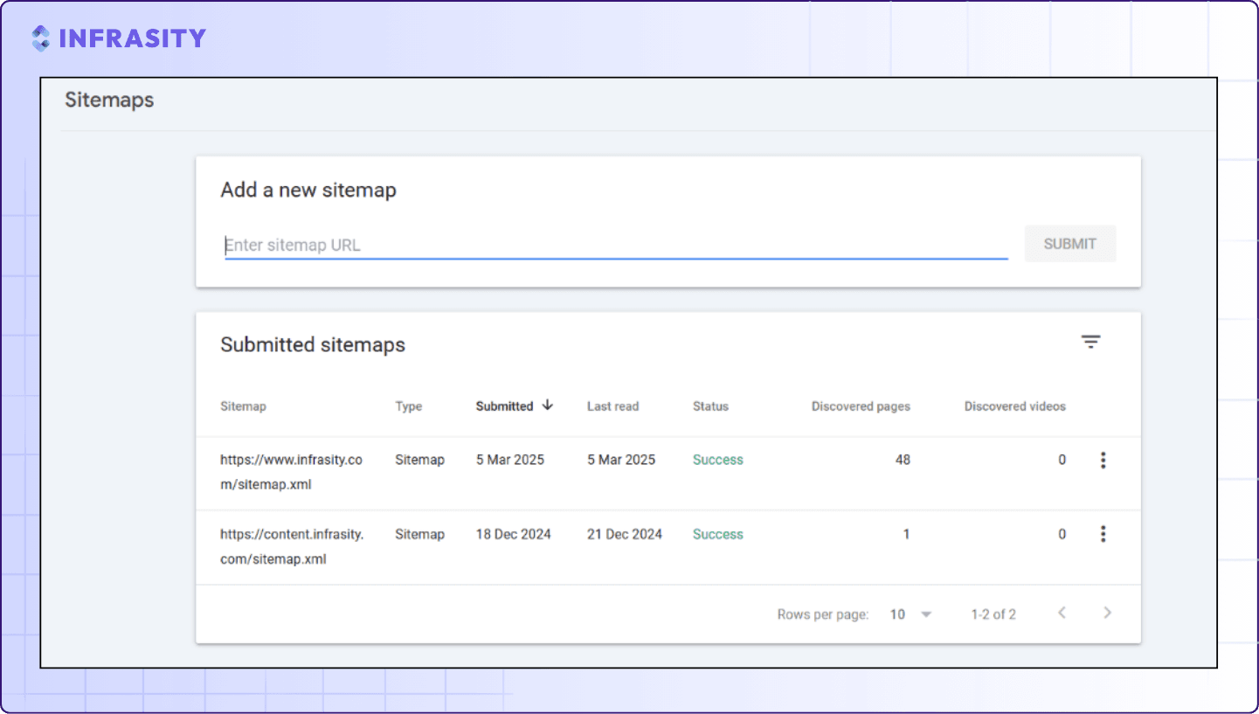This screenshot has width=1259, height=714.
Task: Click the Infrasity logo icon
Action: point(40,38)
